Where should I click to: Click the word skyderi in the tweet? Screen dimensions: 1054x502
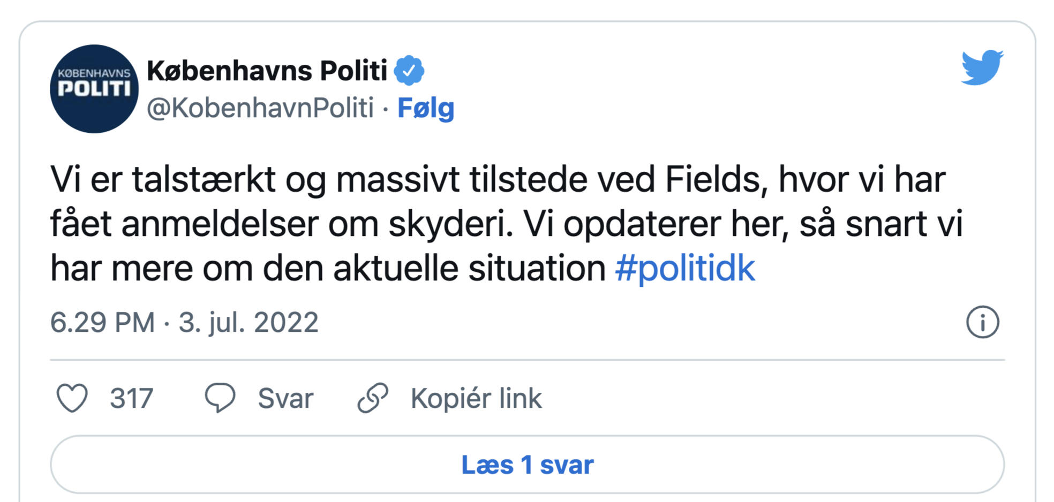click(x=450, y=224)
